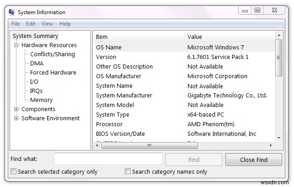Click the value AMD Phenom(tm)
294x187 pixels.
pyautogui.click(x=211, y=124)
